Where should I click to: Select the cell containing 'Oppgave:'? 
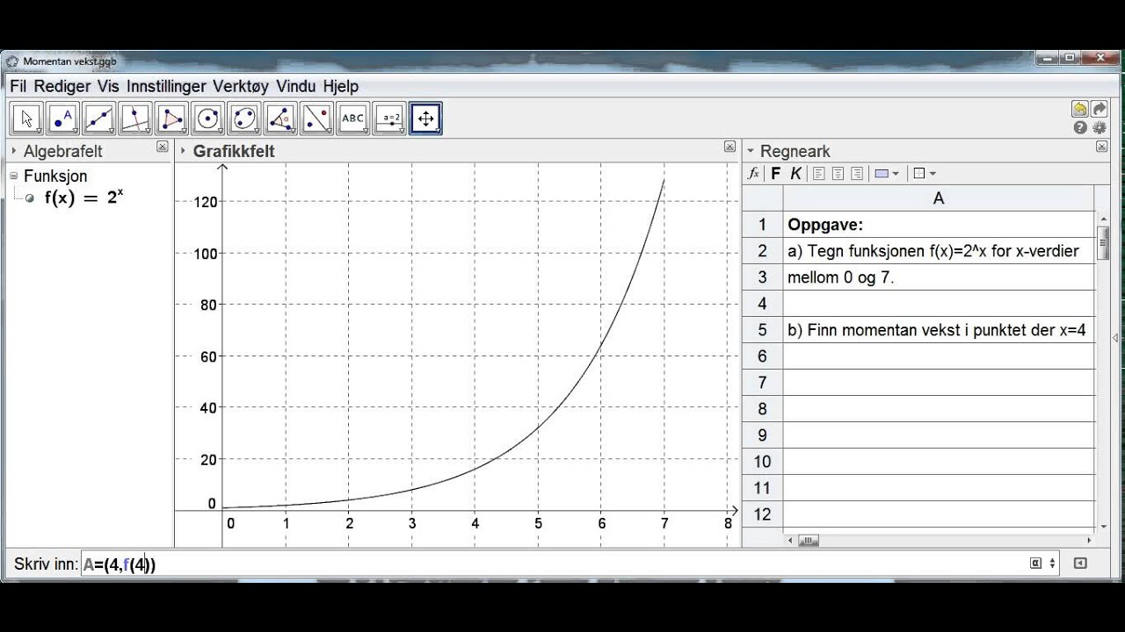[x=939, y=225]
